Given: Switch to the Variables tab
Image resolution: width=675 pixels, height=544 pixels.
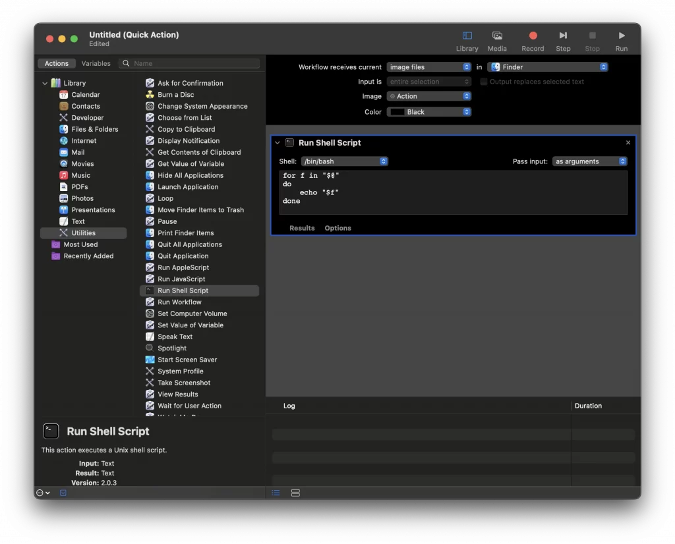Looking at the screenshot, I should [x=96, y=64].
